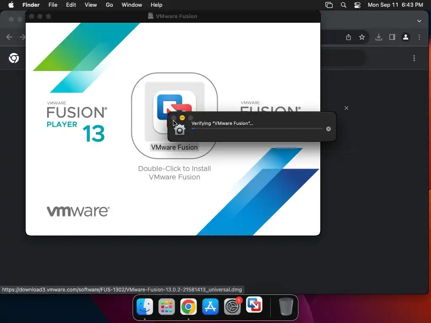
Task: Open the page's three-dot options menu
Action: [x=414, y=58]
